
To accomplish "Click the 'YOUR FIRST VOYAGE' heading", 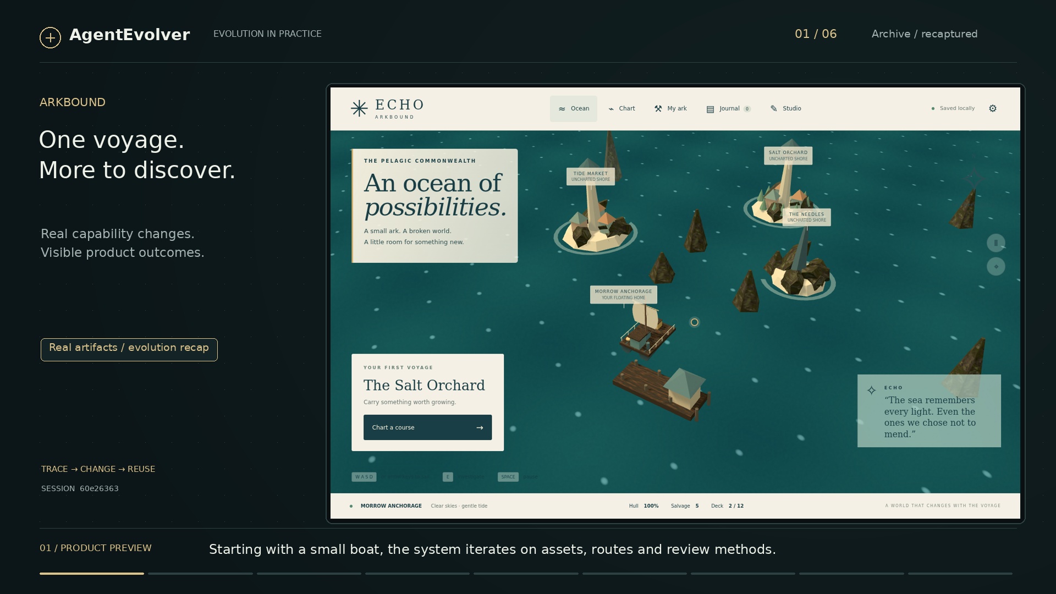I will point(398,367).
